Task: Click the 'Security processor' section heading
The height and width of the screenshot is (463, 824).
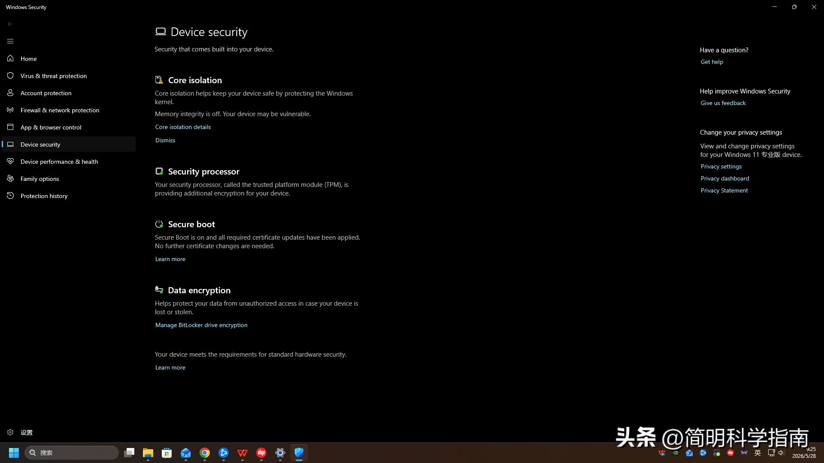Action: 203,171
